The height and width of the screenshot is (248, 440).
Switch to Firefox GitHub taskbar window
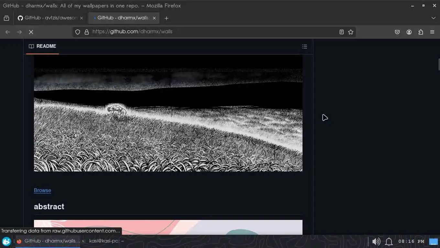48,241
